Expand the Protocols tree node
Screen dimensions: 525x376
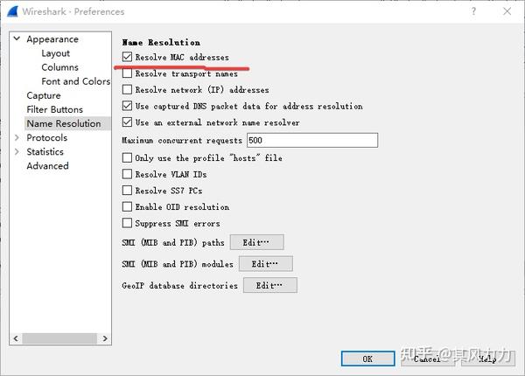pyautogui.click(x=17, y=137)
